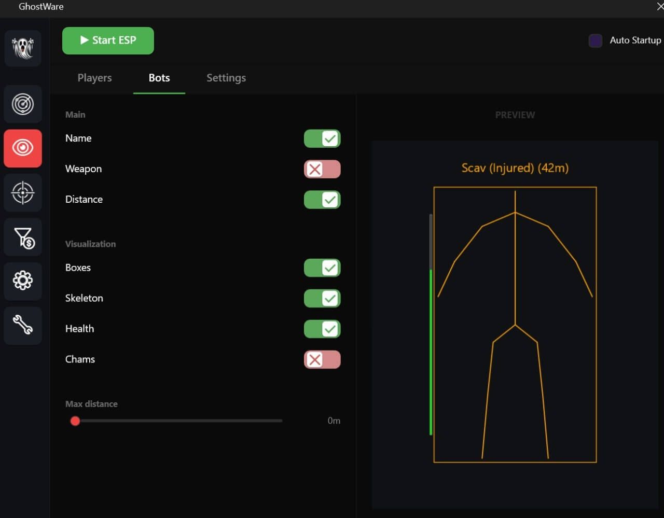Switch off the Skeleton toggle
This screenshot has width=664, height=518.
(x=322, y=298)
